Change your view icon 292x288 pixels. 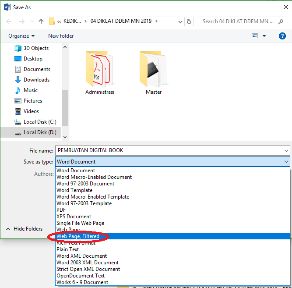tap(255, 36)
